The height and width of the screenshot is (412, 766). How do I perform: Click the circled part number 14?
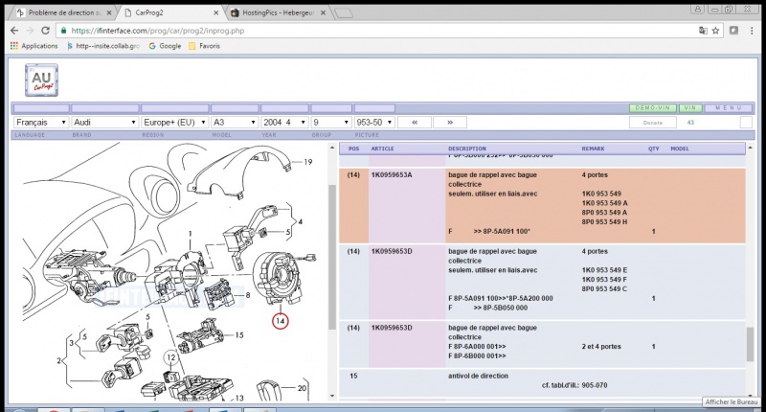(x=280, y=321)
